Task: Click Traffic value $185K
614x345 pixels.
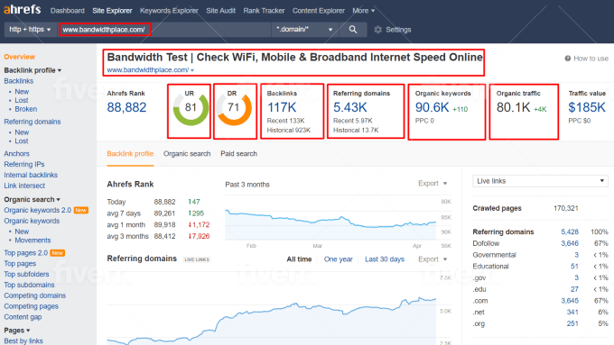Action: click(x=587, y=107)
